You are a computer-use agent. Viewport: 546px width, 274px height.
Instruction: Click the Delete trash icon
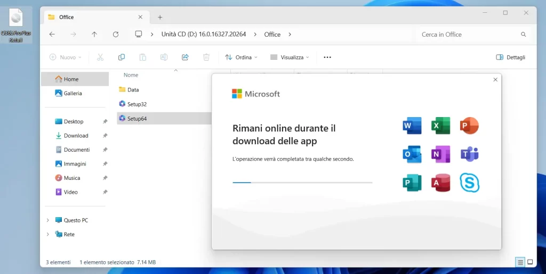coord(206,57)
